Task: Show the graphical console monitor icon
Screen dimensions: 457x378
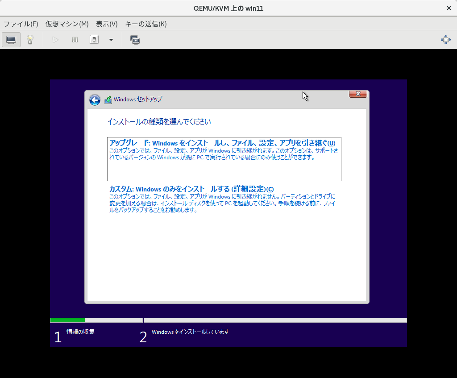Action: (x=11, y=40)
